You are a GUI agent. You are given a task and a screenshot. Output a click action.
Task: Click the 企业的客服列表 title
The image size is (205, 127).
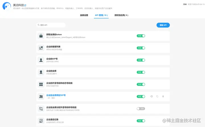[53, 46]
